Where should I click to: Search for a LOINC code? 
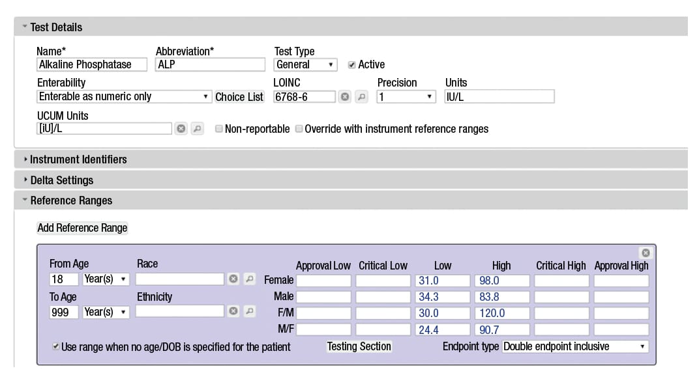tap(361, 97)
